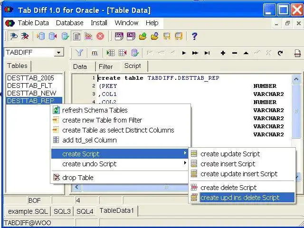Viewport: 304px width, 228px height.
Task: Click the print icon in data toolbar
Action: pos(297,53)
